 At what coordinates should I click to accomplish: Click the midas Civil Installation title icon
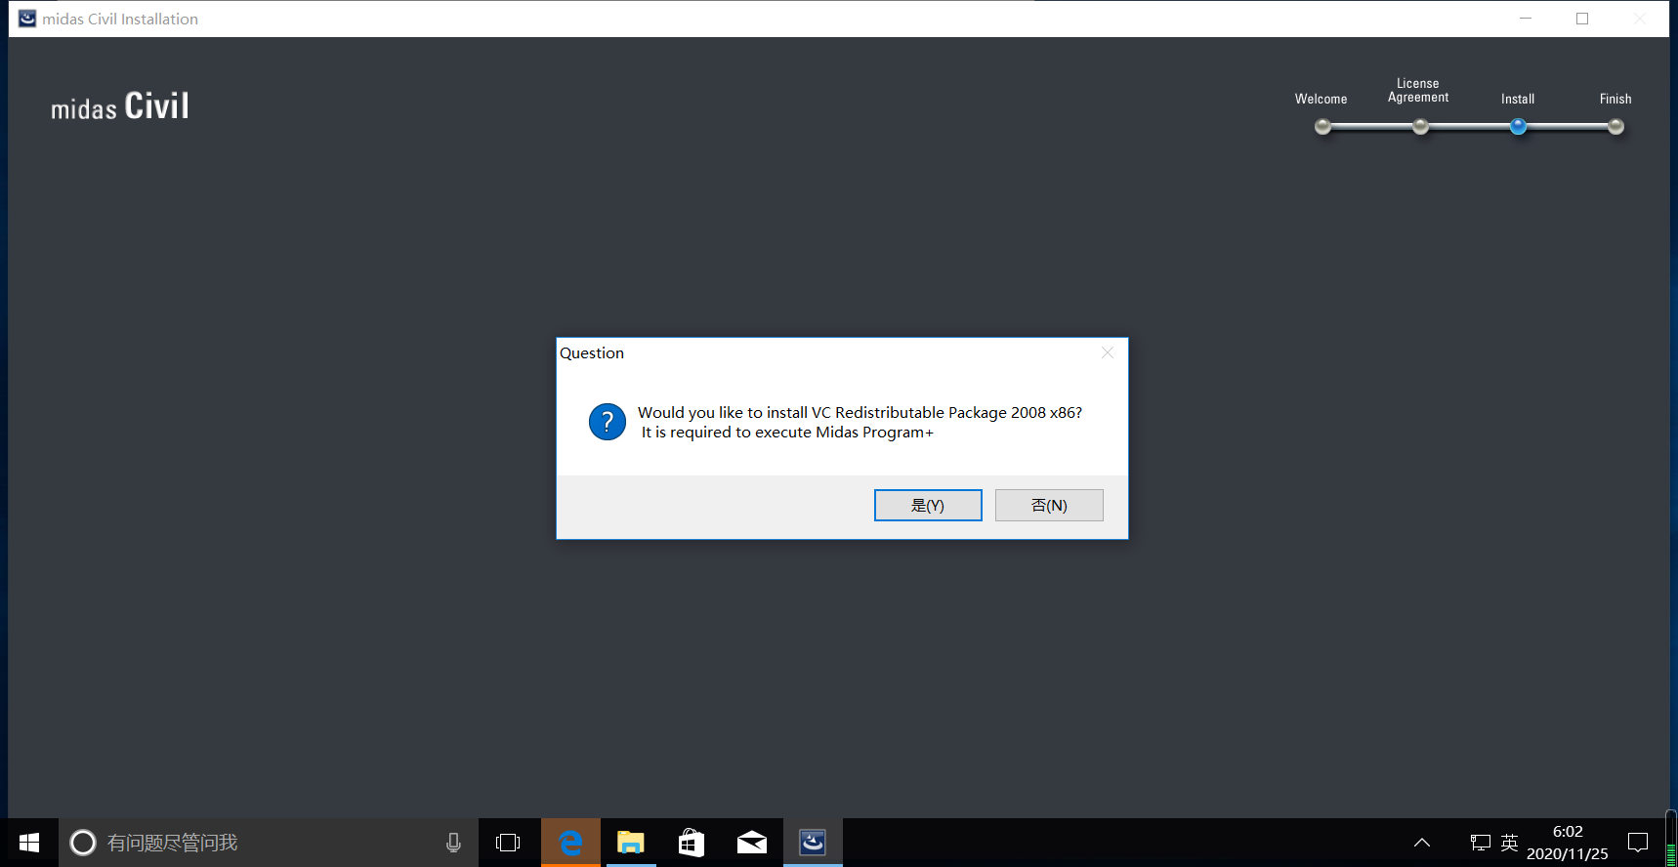click(x=27, y=19)
